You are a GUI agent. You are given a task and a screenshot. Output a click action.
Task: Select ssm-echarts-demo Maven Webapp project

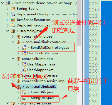pos(44,3)
